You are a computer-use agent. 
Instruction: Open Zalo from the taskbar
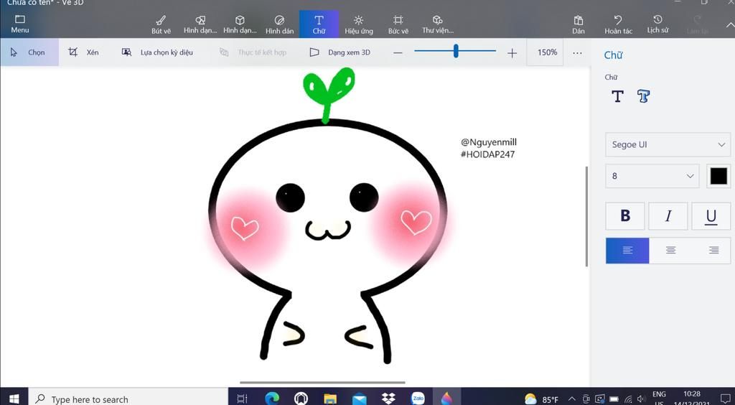(x=418, y=399)
